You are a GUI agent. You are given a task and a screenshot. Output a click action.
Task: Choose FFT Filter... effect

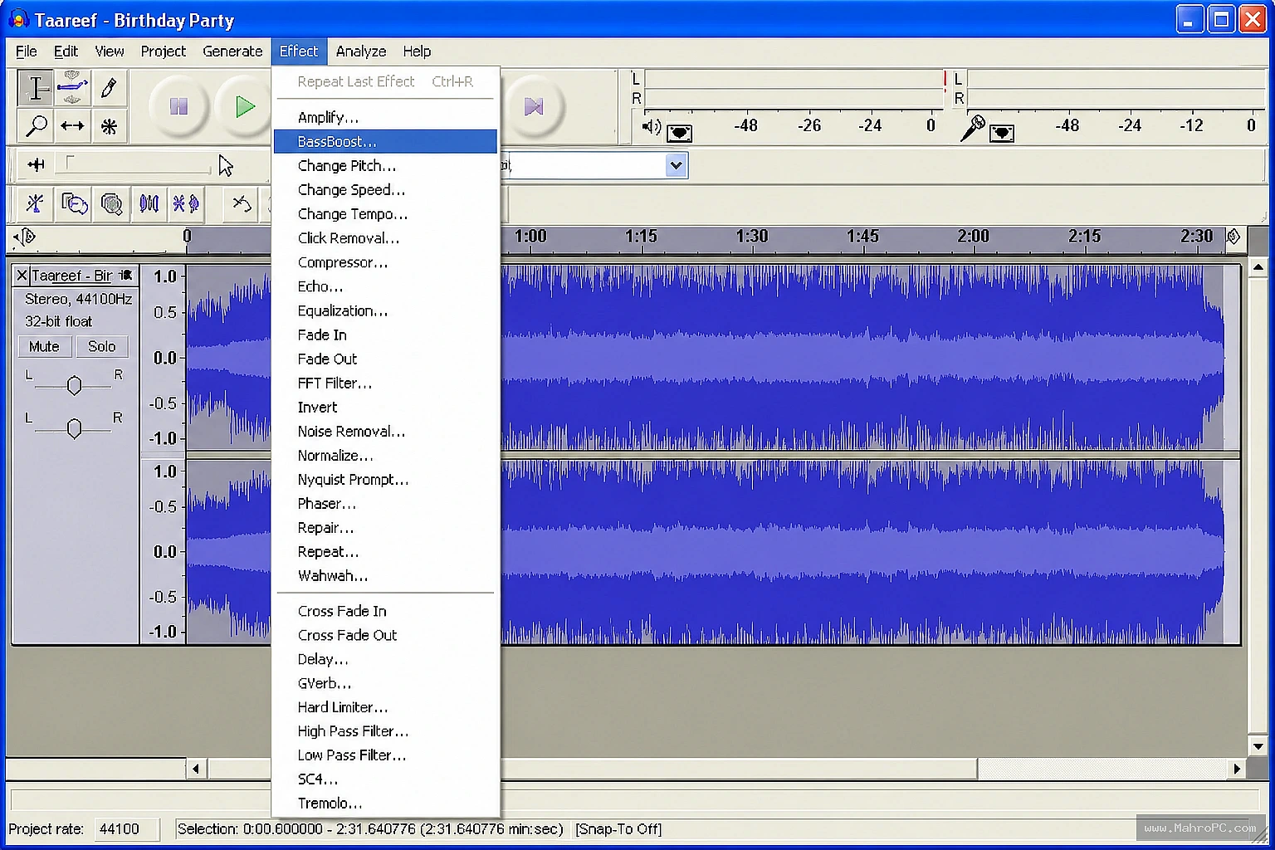[x=385, y=383]
